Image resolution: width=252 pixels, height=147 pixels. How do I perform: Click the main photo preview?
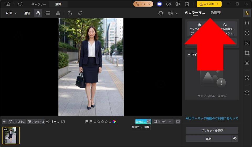tap(91, 67)
